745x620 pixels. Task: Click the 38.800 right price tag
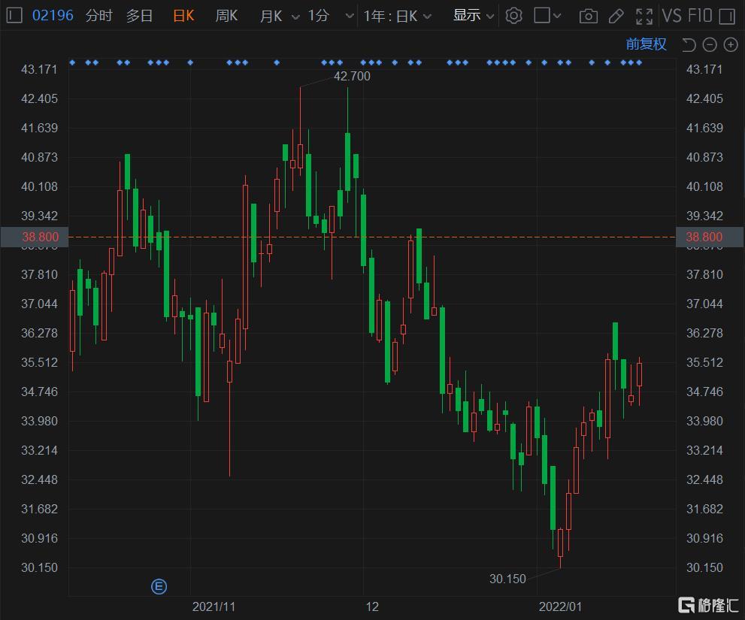click(709, 237)
